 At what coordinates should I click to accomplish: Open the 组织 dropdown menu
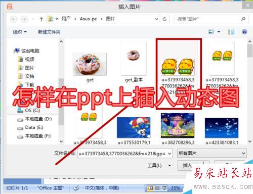coord(20,32)
